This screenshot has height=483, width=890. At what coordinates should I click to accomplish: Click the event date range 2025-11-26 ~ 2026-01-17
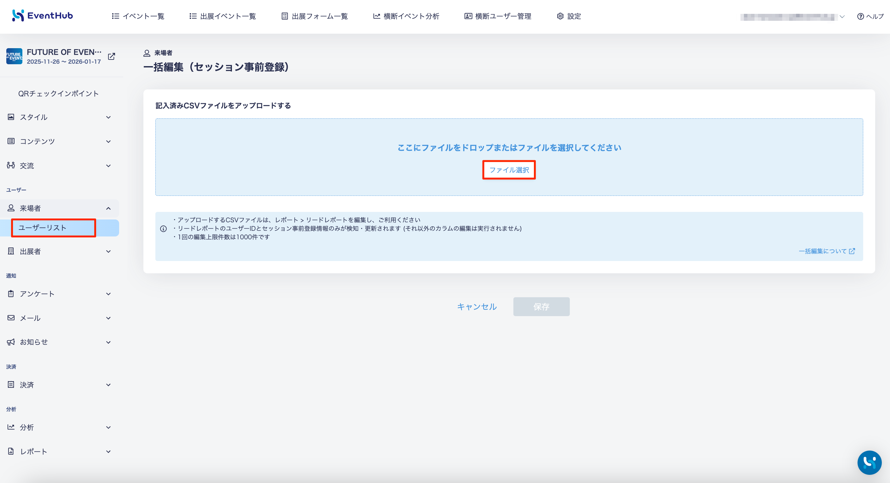tap(64, 62)
